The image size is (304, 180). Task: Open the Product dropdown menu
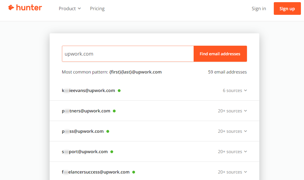pyautogui.click(x=70, y=9)
